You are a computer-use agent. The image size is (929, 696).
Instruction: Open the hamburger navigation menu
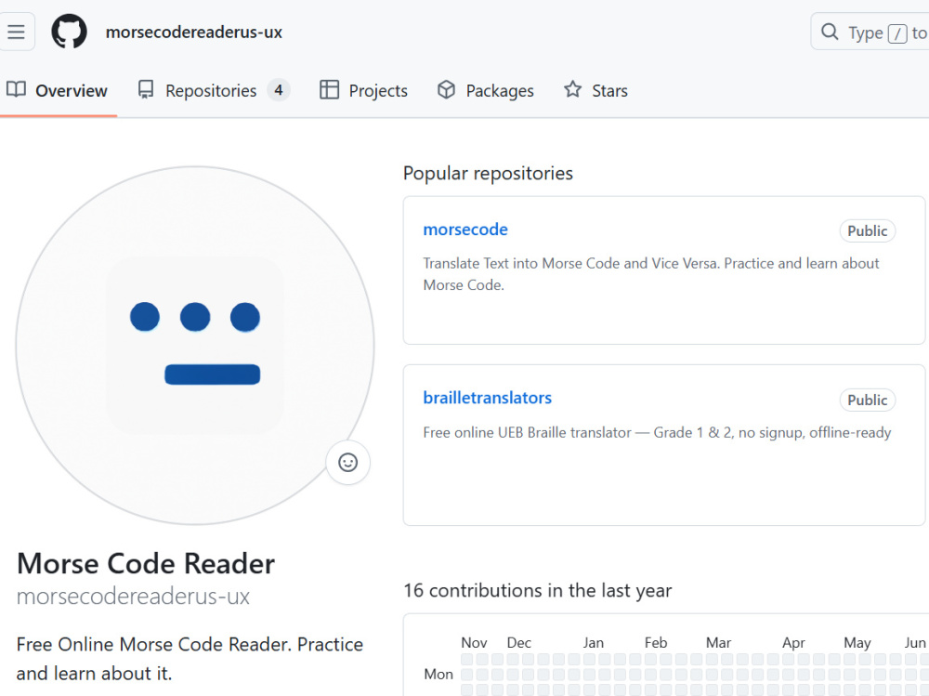point(16,32)
